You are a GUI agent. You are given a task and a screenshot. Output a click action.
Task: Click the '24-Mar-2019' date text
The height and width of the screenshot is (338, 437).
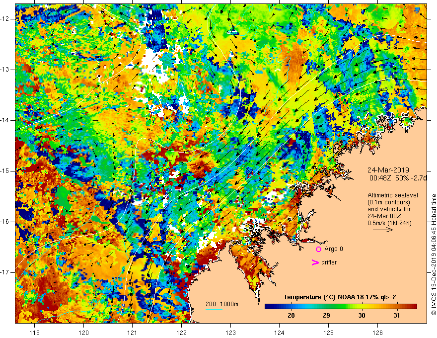click(388, 170)
